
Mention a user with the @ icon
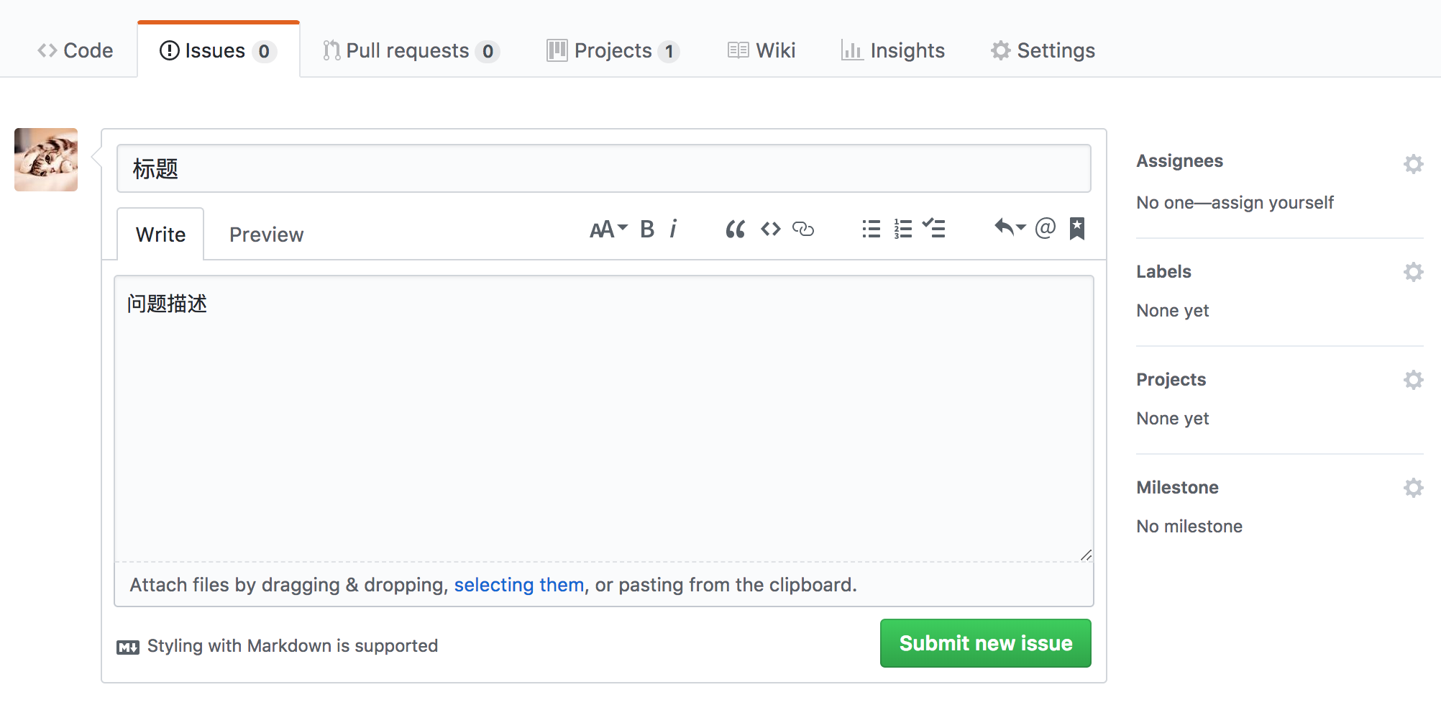[x=1045, y=229]
